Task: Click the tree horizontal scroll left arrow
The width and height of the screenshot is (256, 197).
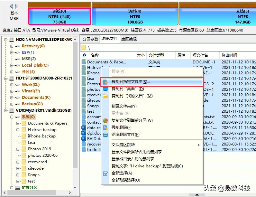Action: 5,192
